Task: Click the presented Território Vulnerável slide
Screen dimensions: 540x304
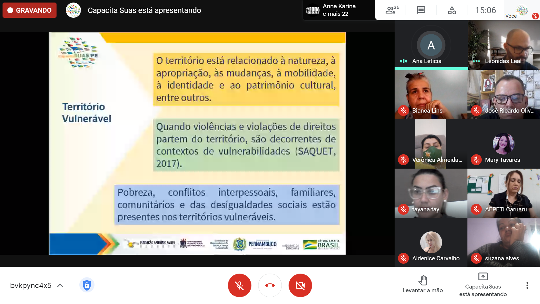Action: (x=197, y=144)
